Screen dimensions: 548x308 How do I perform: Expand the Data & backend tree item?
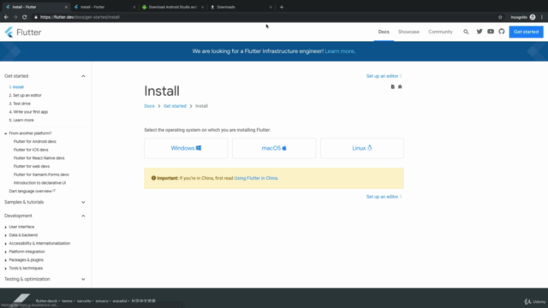(x=6, y=235)
